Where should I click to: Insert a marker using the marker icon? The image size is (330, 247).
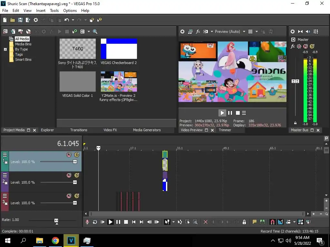[x=255, y=222]
